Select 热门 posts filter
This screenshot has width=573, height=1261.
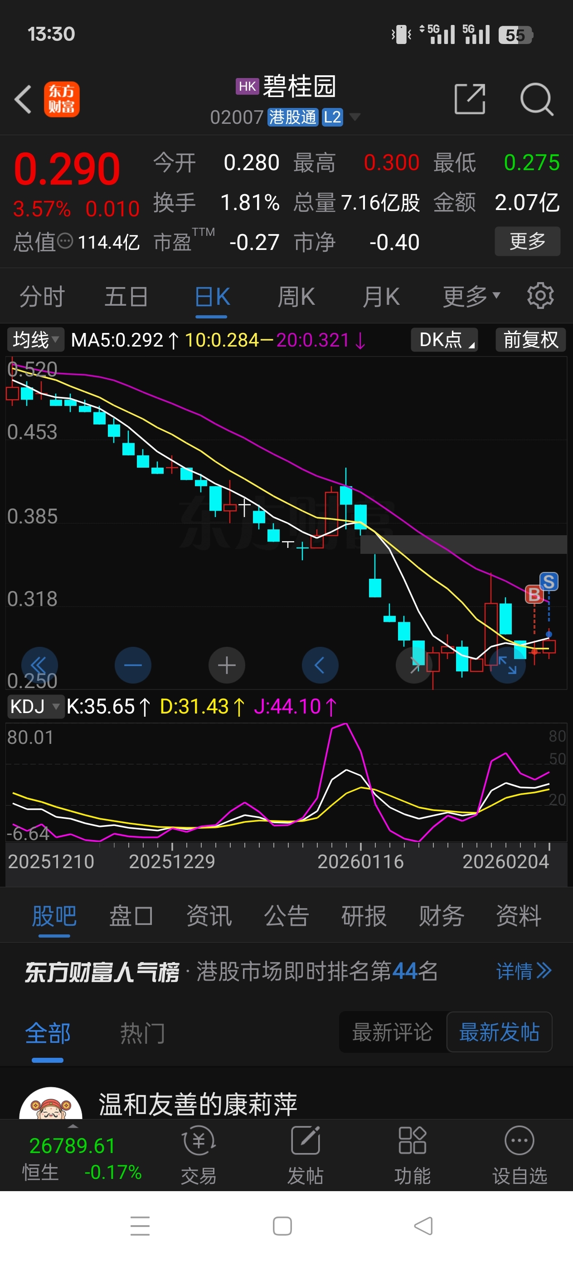coord(142,1033)
